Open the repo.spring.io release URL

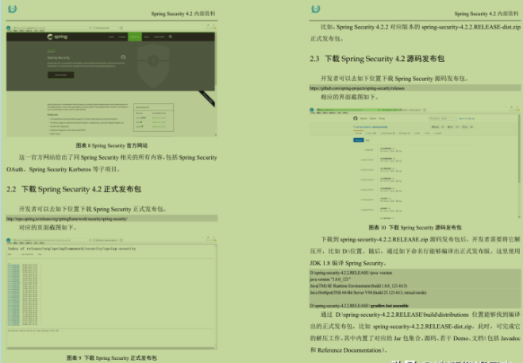click(67, 218)
